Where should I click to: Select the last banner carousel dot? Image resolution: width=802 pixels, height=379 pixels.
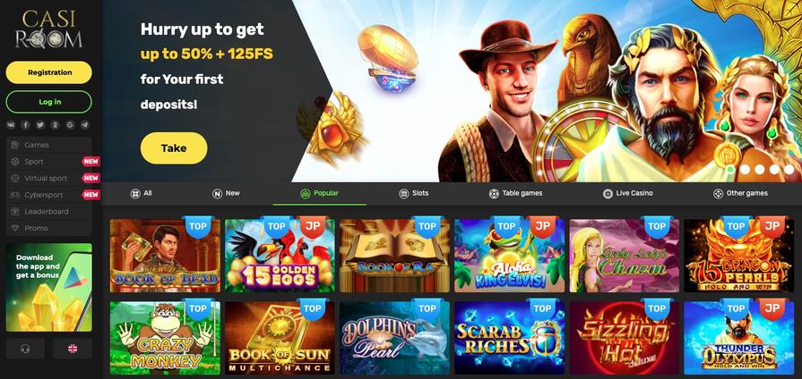[x=789, y=169]
